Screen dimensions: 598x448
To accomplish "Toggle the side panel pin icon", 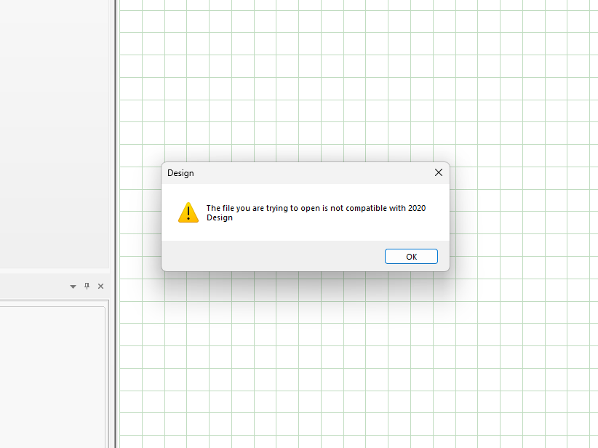I will [87, 286].
